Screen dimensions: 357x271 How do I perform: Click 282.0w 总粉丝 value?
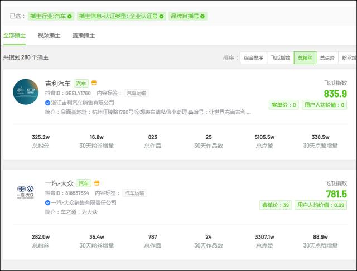(41, 237)
